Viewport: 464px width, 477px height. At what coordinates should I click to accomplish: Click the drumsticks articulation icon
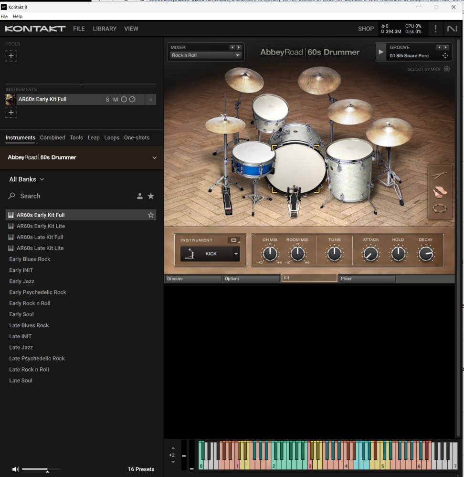440,176
